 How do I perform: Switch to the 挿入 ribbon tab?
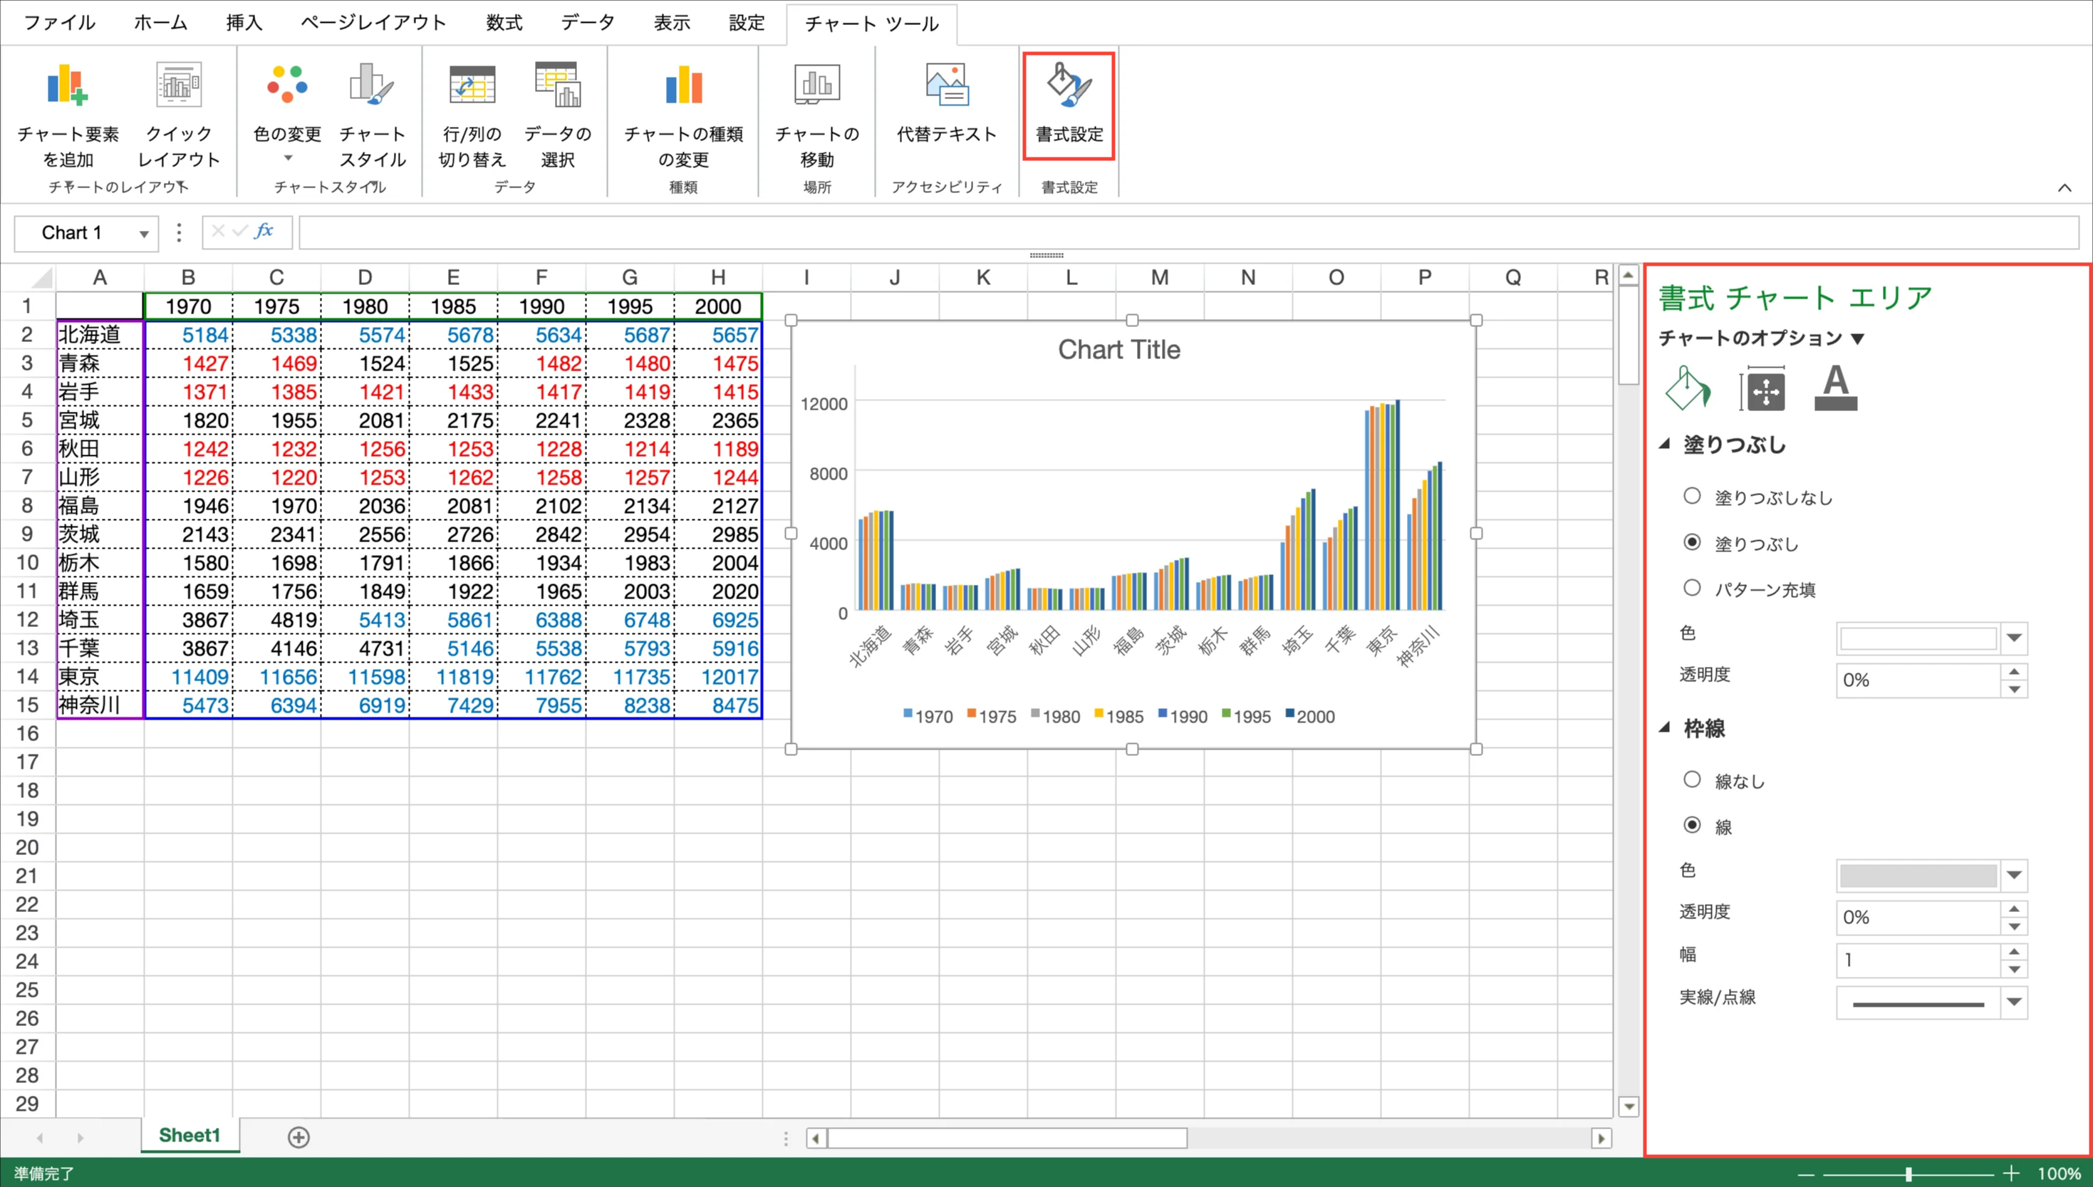[x=244, y=23]
